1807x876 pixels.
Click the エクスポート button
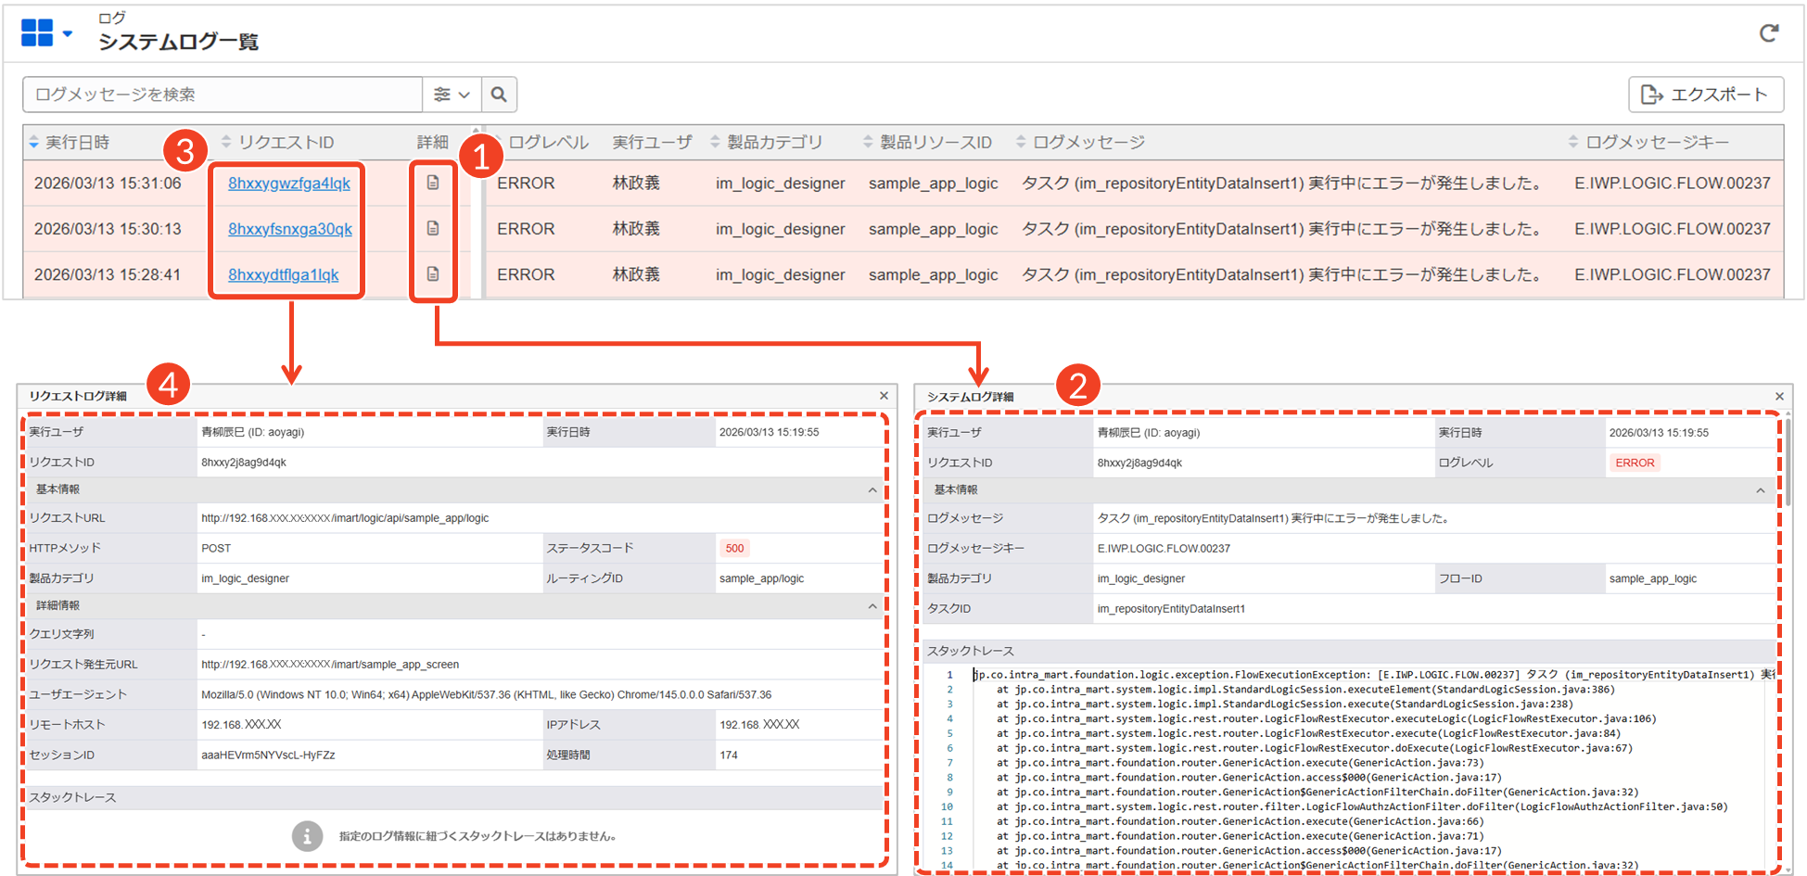[1705, 95]
